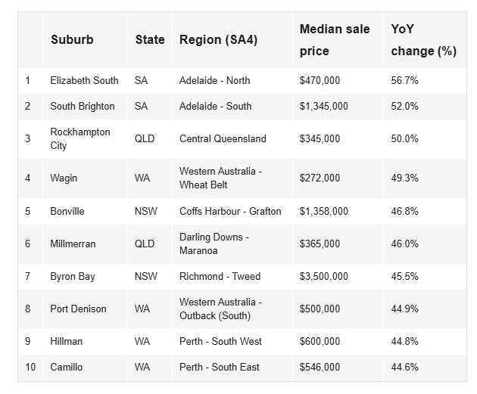The height and width of the screenshot is (394, 477).
Task: Click the $272,000 median price cell
Action: 320,178
